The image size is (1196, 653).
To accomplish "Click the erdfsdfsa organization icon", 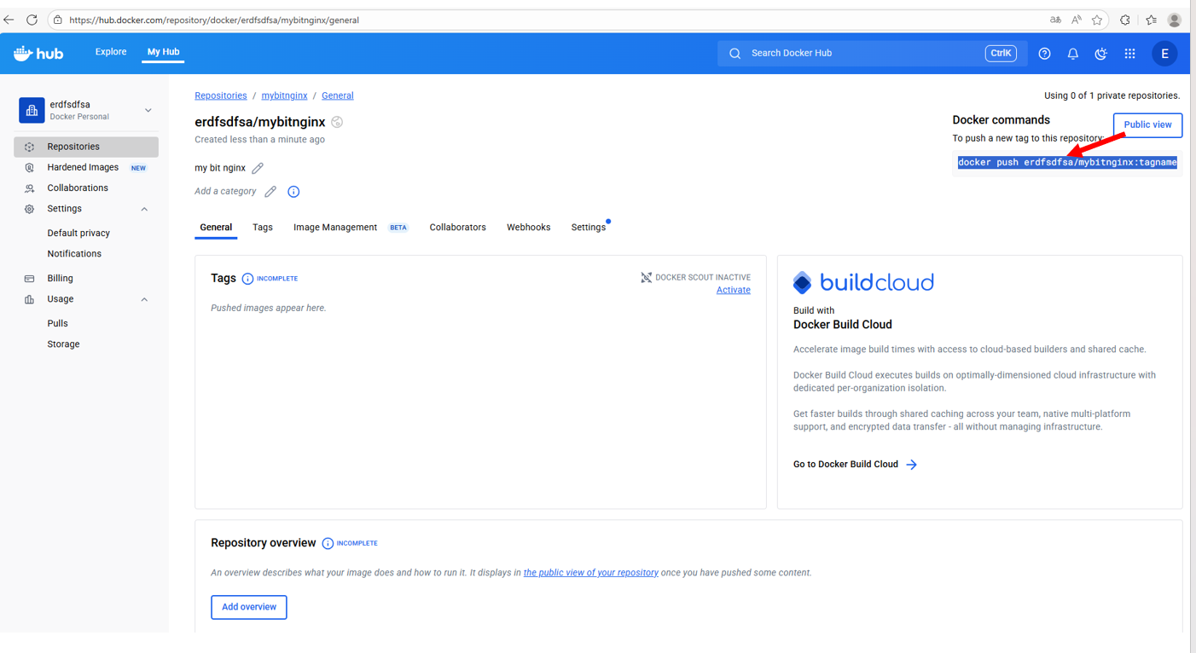I will (x=32, y=110).
